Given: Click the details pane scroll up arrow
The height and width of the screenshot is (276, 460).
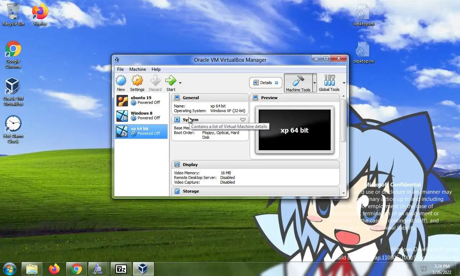Looking at the screenshot, I should 344,96.
